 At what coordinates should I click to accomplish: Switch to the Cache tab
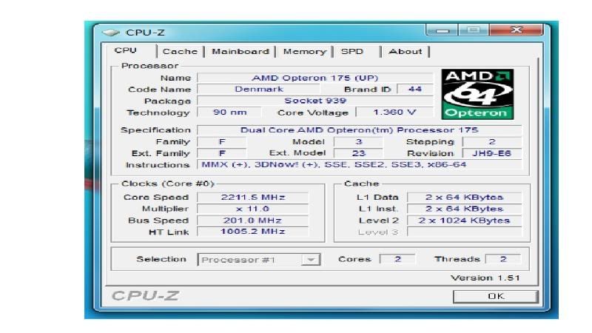coord(180,51)
